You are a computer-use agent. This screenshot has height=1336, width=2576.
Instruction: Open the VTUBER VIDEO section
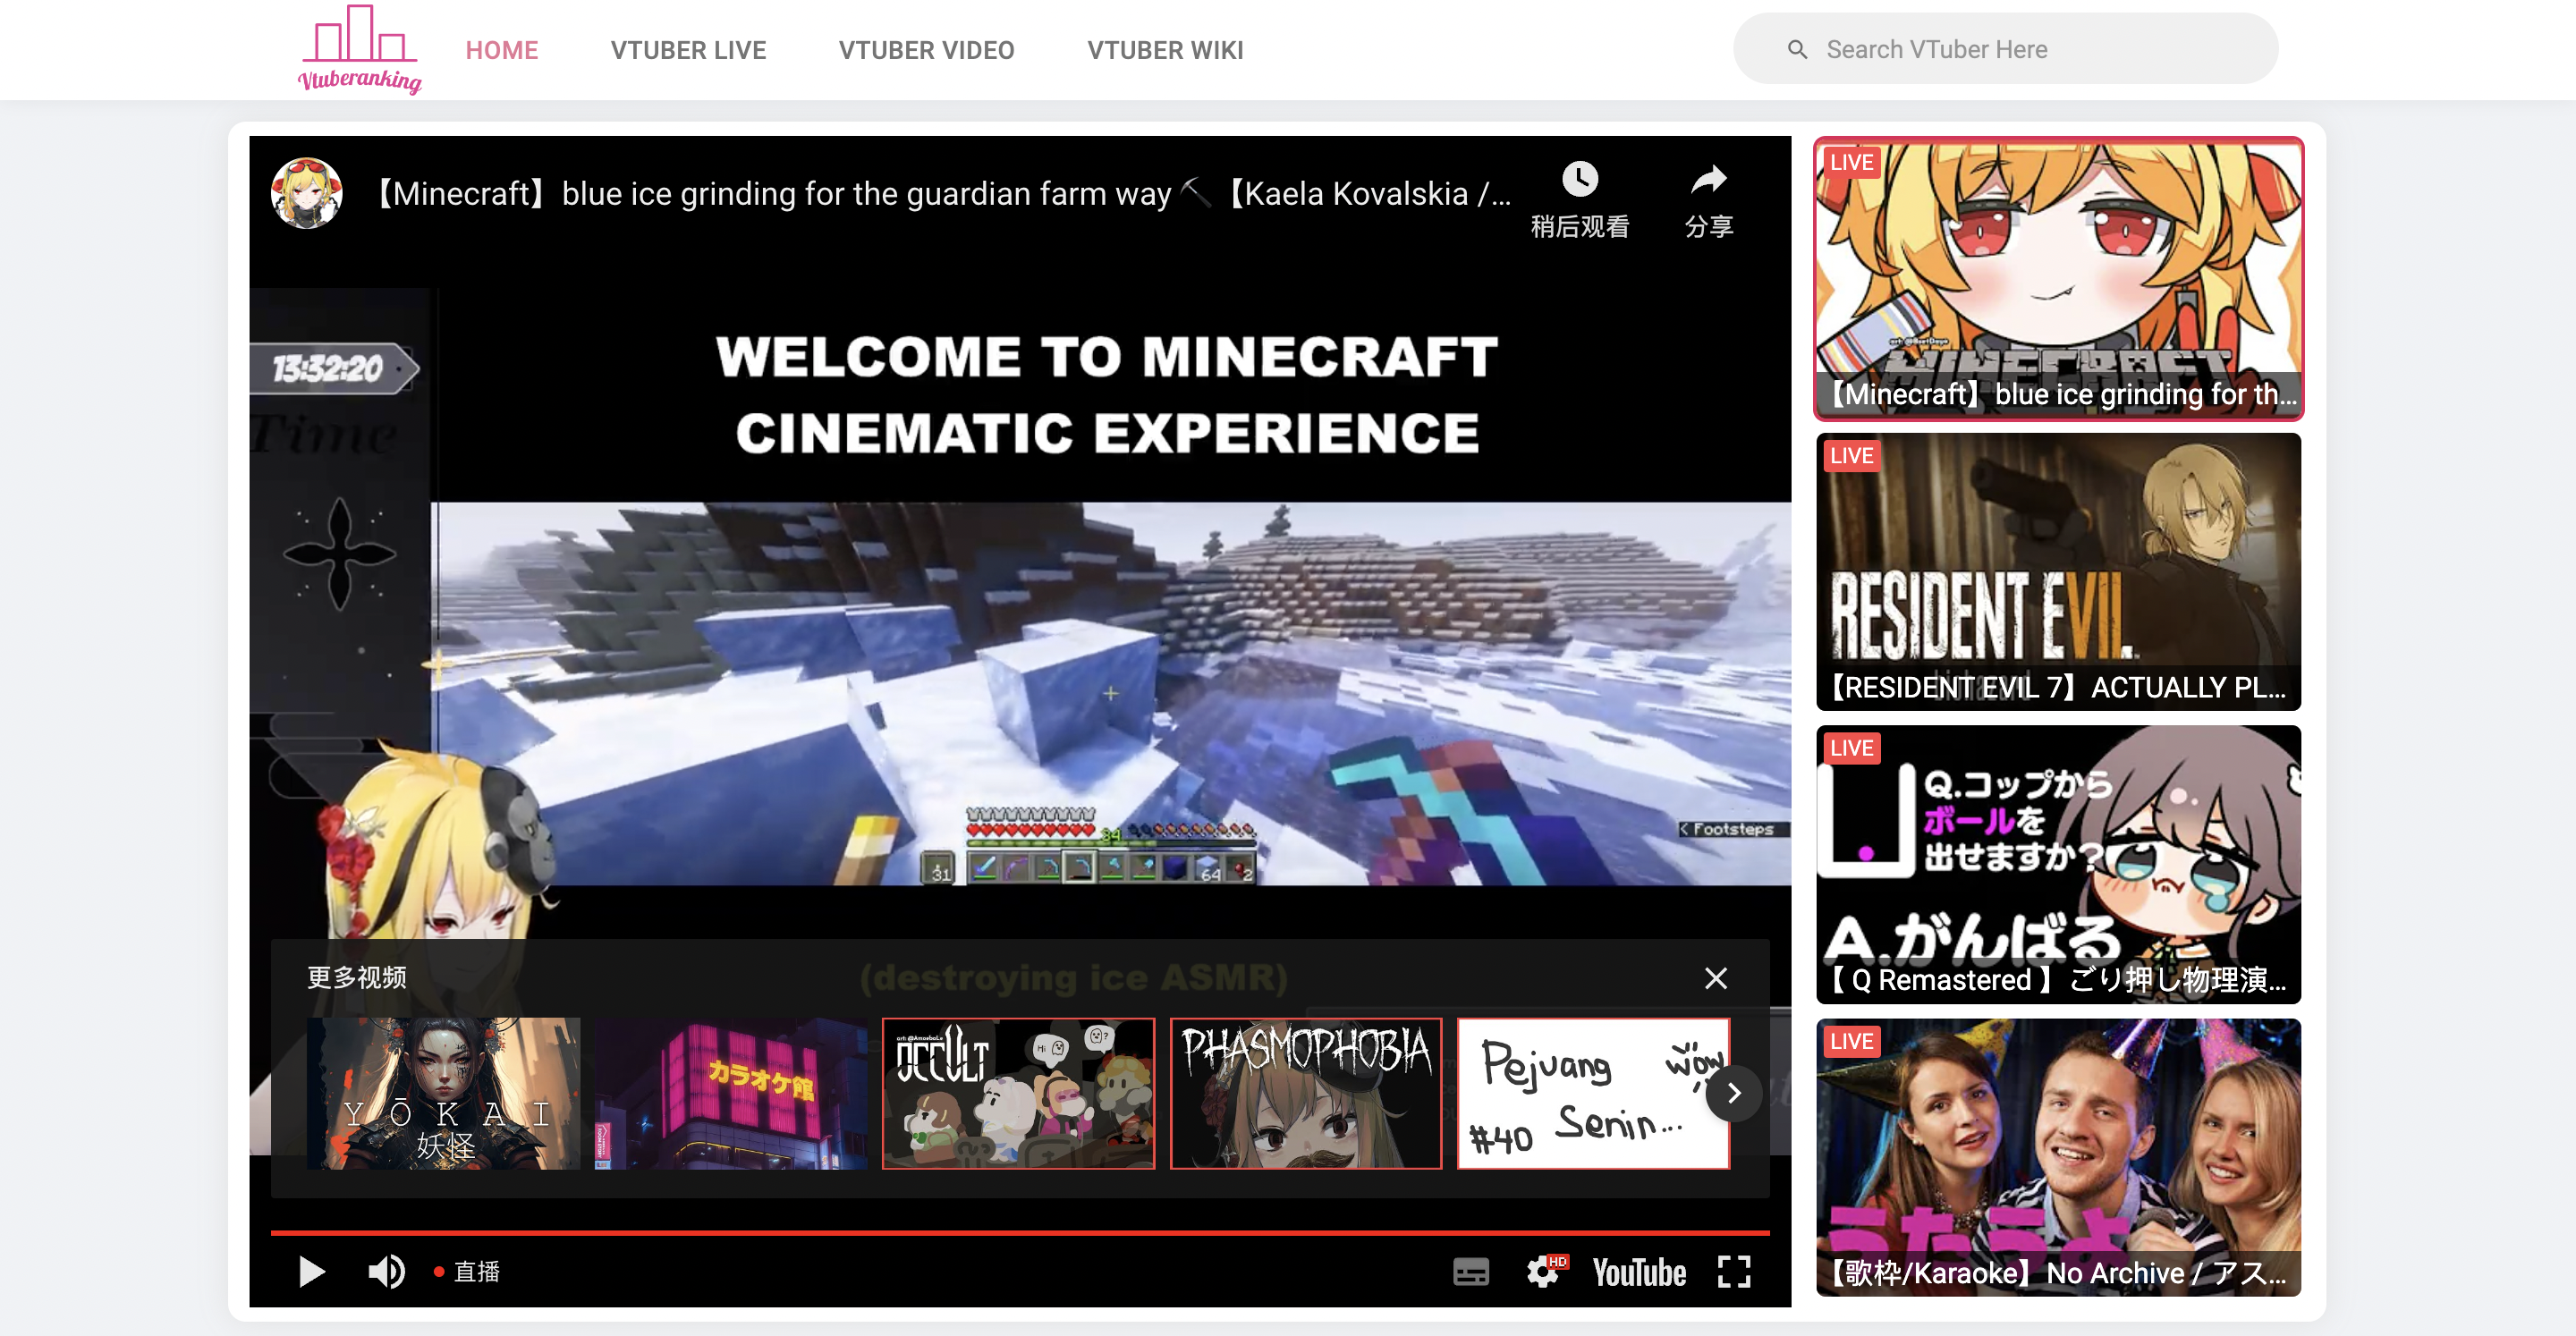click(926, 50)
